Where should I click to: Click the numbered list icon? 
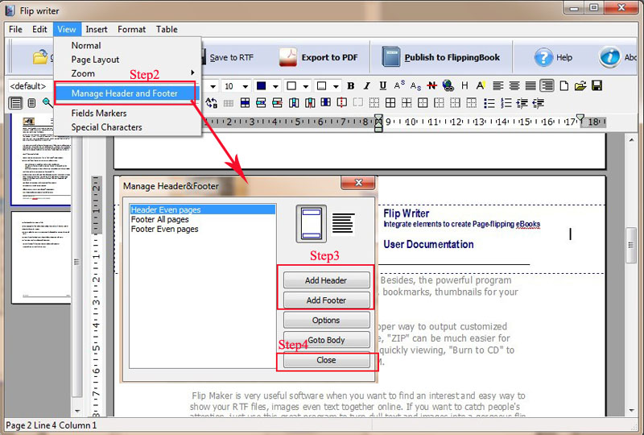[x=506, y=103]
